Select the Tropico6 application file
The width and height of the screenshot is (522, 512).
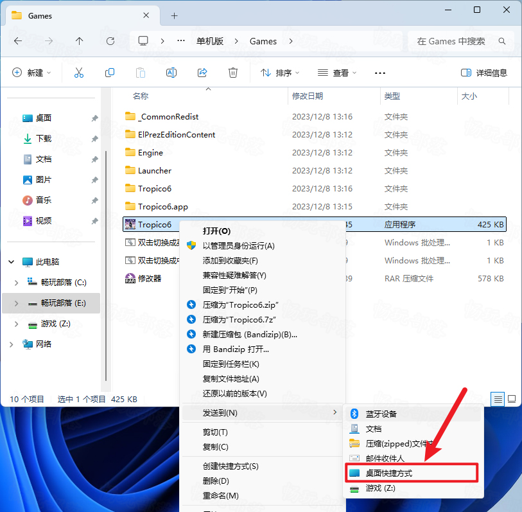pyautogui.click(x=315, y=224)
